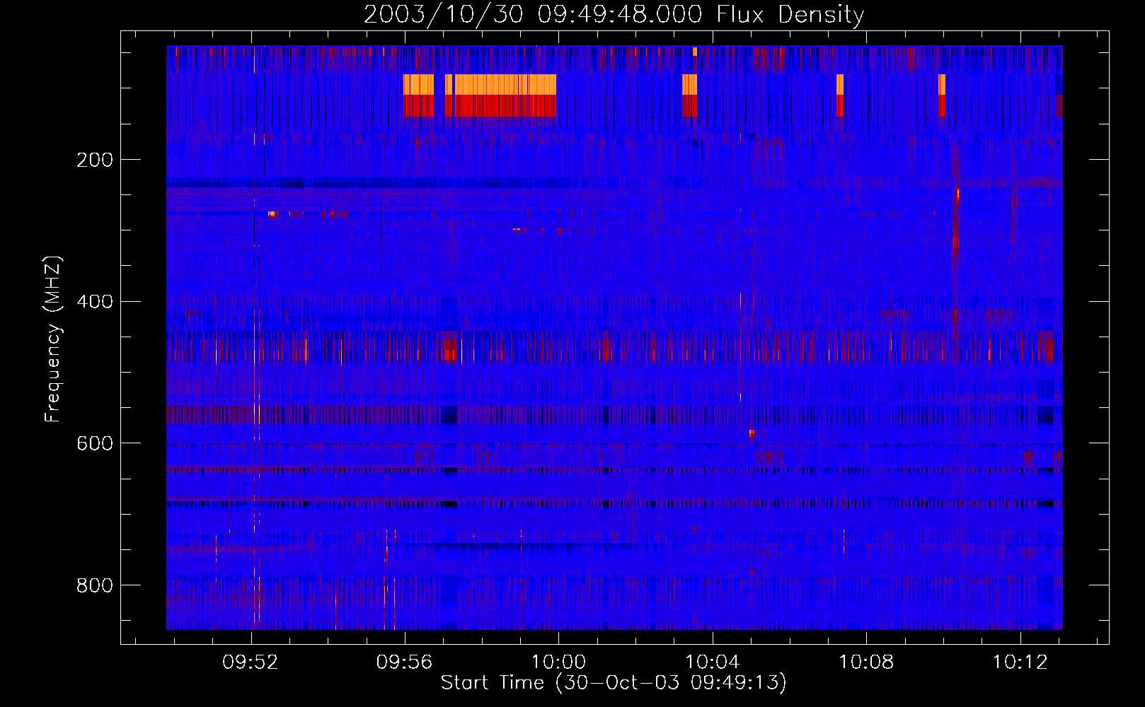Click the 09:52 time tick label
The height and width of the screenshot is (707, 1145).
pyautogui.click(x=251, y=662)
